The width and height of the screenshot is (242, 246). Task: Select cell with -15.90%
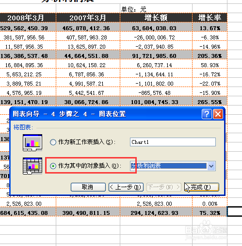point(210,91)
